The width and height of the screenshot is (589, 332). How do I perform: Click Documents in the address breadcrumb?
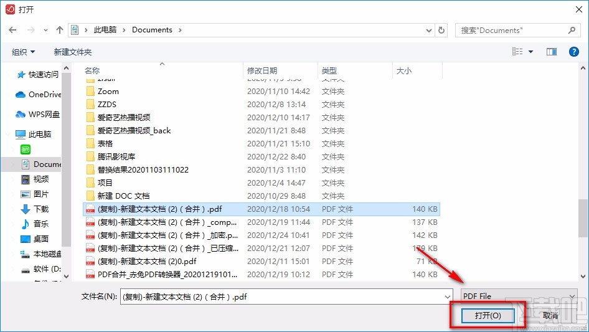pos(152,30)
